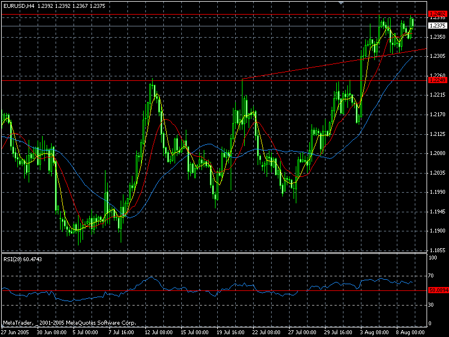Click the 1.2305 price scale value

click(x=438, y=56)
